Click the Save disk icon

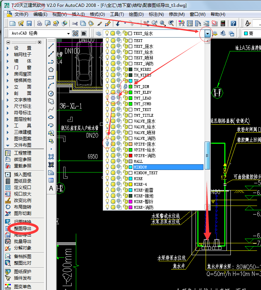point(29,23)
